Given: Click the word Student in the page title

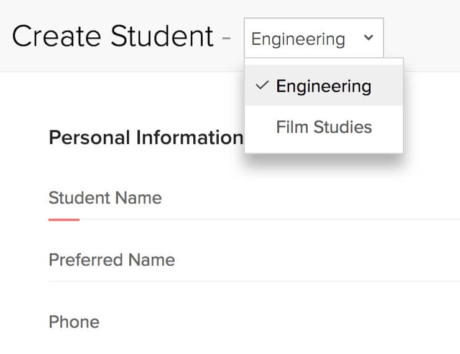Looking at the screenshot, I should tap(162, 36).
